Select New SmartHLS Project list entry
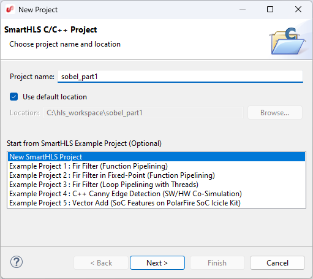 [x=156, y=157]
